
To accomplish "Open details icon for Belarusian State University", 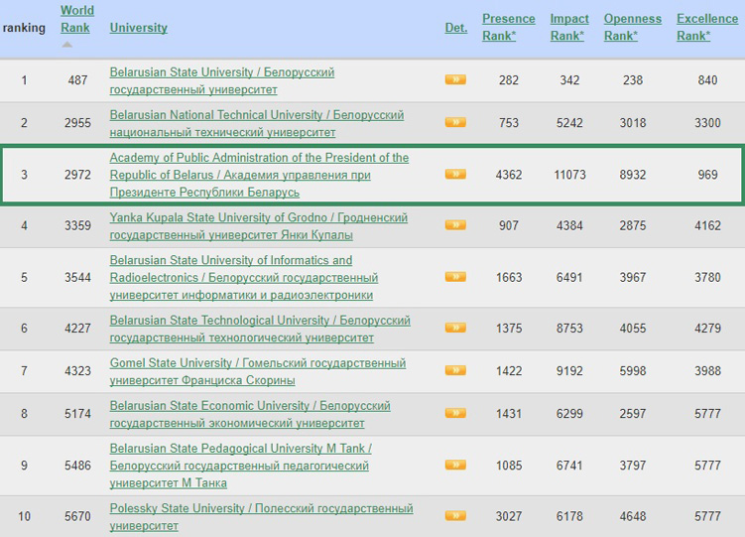I will [455, 79].
